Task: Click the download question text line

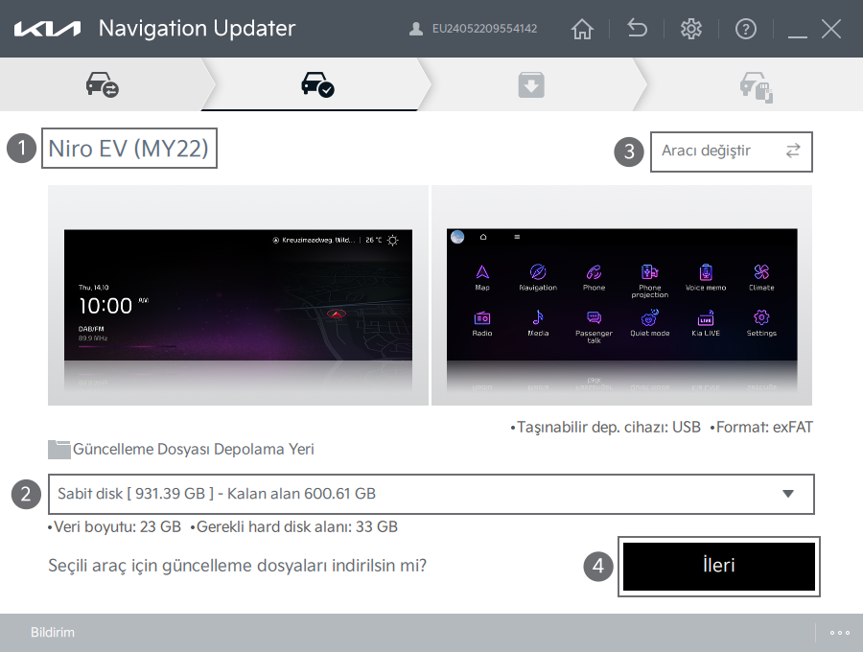Action: coord(237,566)
